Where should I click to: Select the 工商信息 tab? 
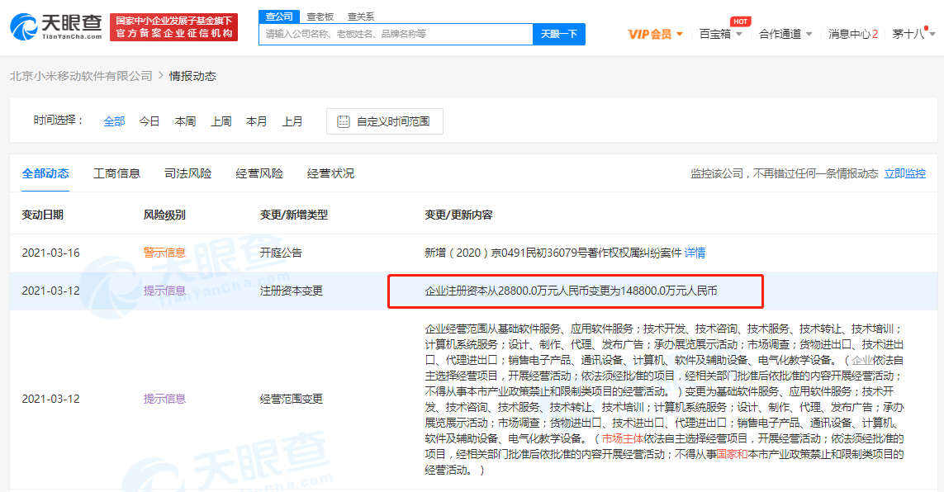click(x=116, y=173)
